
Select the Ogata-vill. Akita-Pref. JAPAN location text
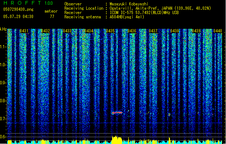pos(160,8)
